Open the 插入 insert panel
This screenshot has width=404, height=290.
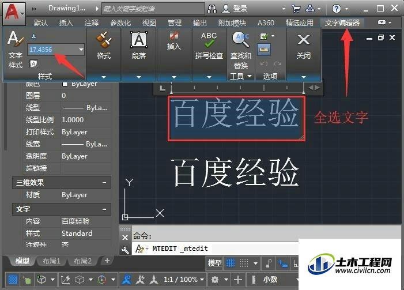173,42
